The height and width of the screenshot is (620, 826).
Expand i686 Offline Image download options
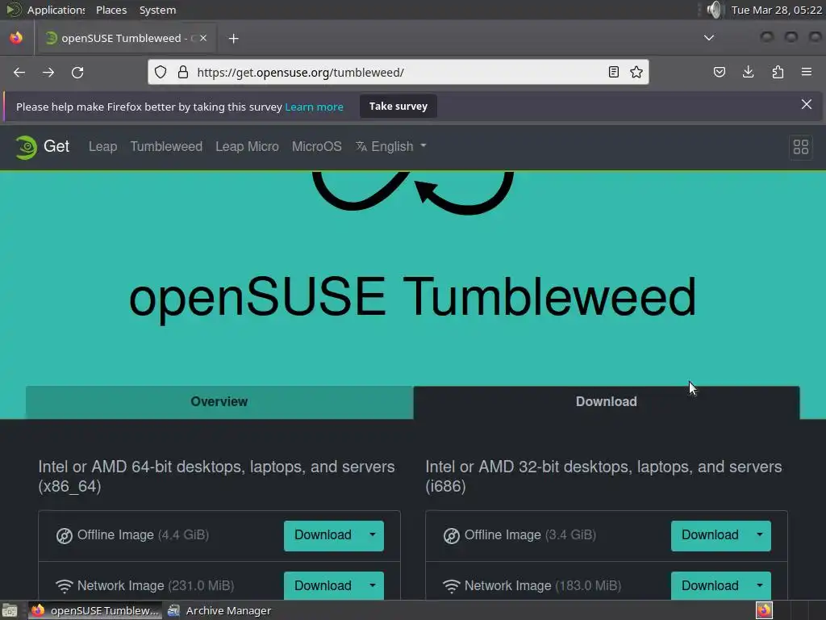(760, 536)
